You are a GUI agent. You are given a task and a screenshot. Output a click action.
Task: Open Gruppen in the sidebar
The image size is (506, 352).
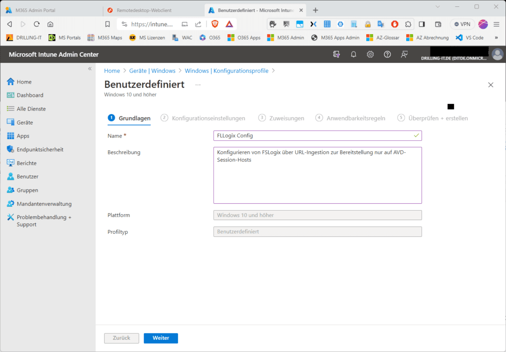tap(23, 190)
